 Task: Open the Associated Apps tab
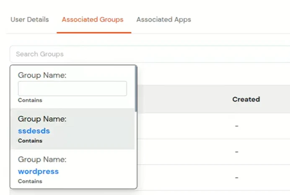point(164,20)
